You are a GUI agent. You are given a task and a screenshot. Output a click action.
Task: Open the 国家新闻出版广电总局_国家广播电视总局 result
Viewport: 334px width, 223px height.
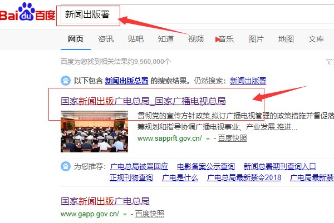143,101
